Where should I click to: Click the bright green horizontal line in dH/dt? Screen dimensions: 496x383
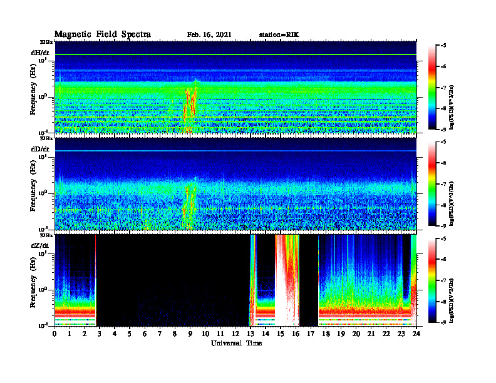(235, 54)
